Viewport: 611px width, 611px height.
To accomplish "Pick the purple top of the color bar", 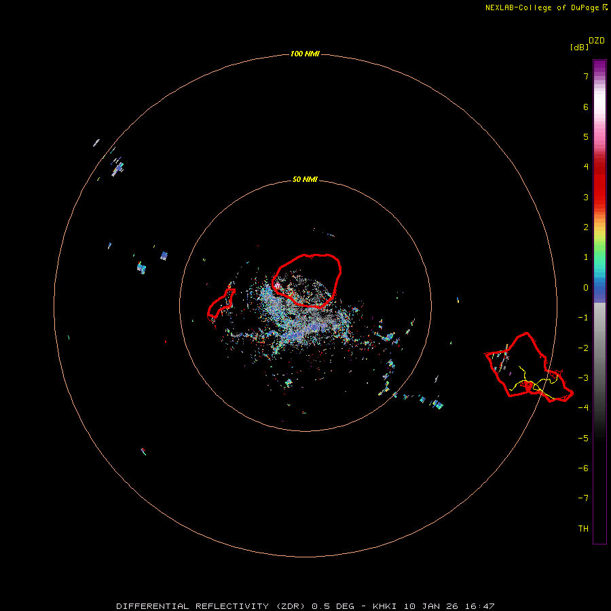I will point(599,67).
